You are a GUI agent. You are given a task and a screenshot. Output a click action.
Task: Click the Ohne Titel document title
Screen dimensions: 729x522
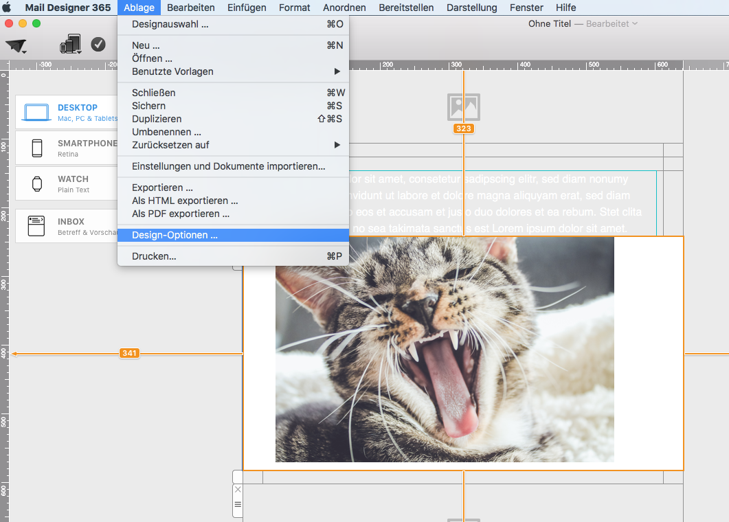click(550, 24)
